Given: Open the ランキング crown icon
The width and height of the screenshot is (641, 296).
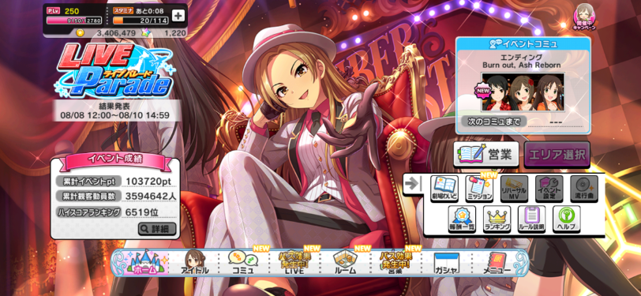Looking at the screenshot, I should click(x=497, y=219).
